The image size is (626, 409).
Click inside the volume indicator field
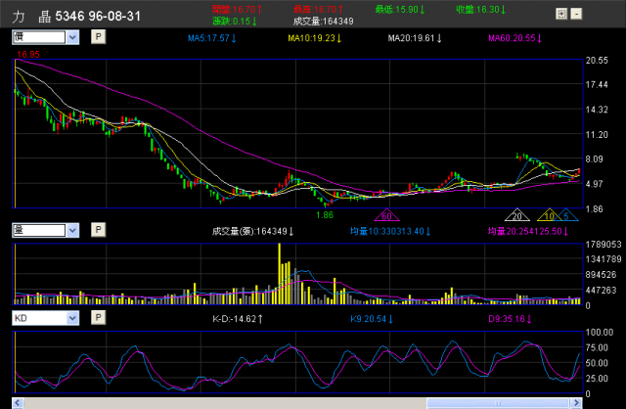point(39,230)
